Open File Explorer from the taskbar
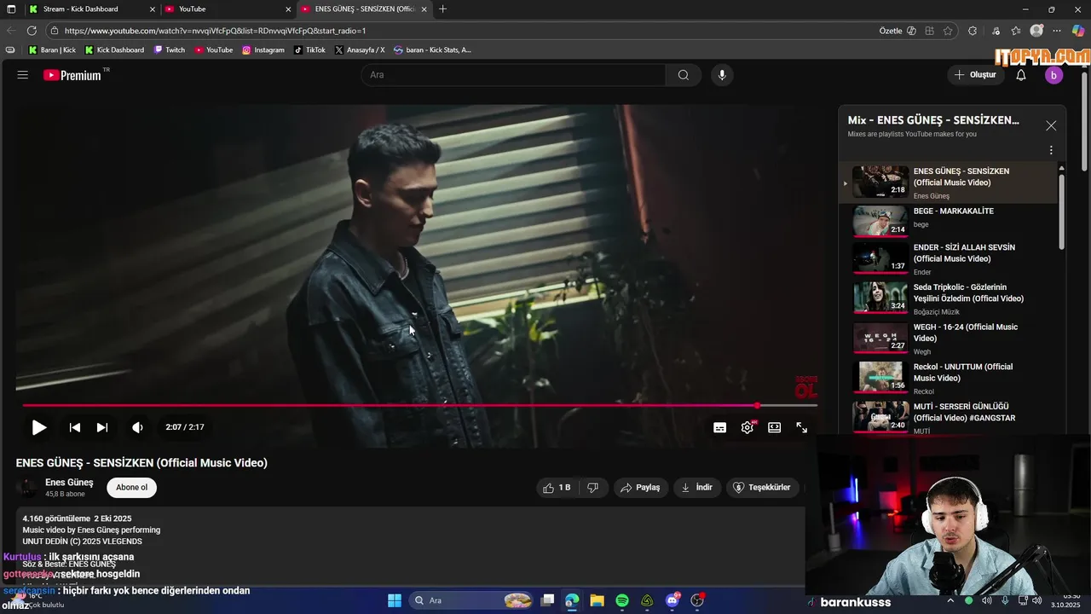Viewport: 1091px width, 614px height. [x=597, y=600]
